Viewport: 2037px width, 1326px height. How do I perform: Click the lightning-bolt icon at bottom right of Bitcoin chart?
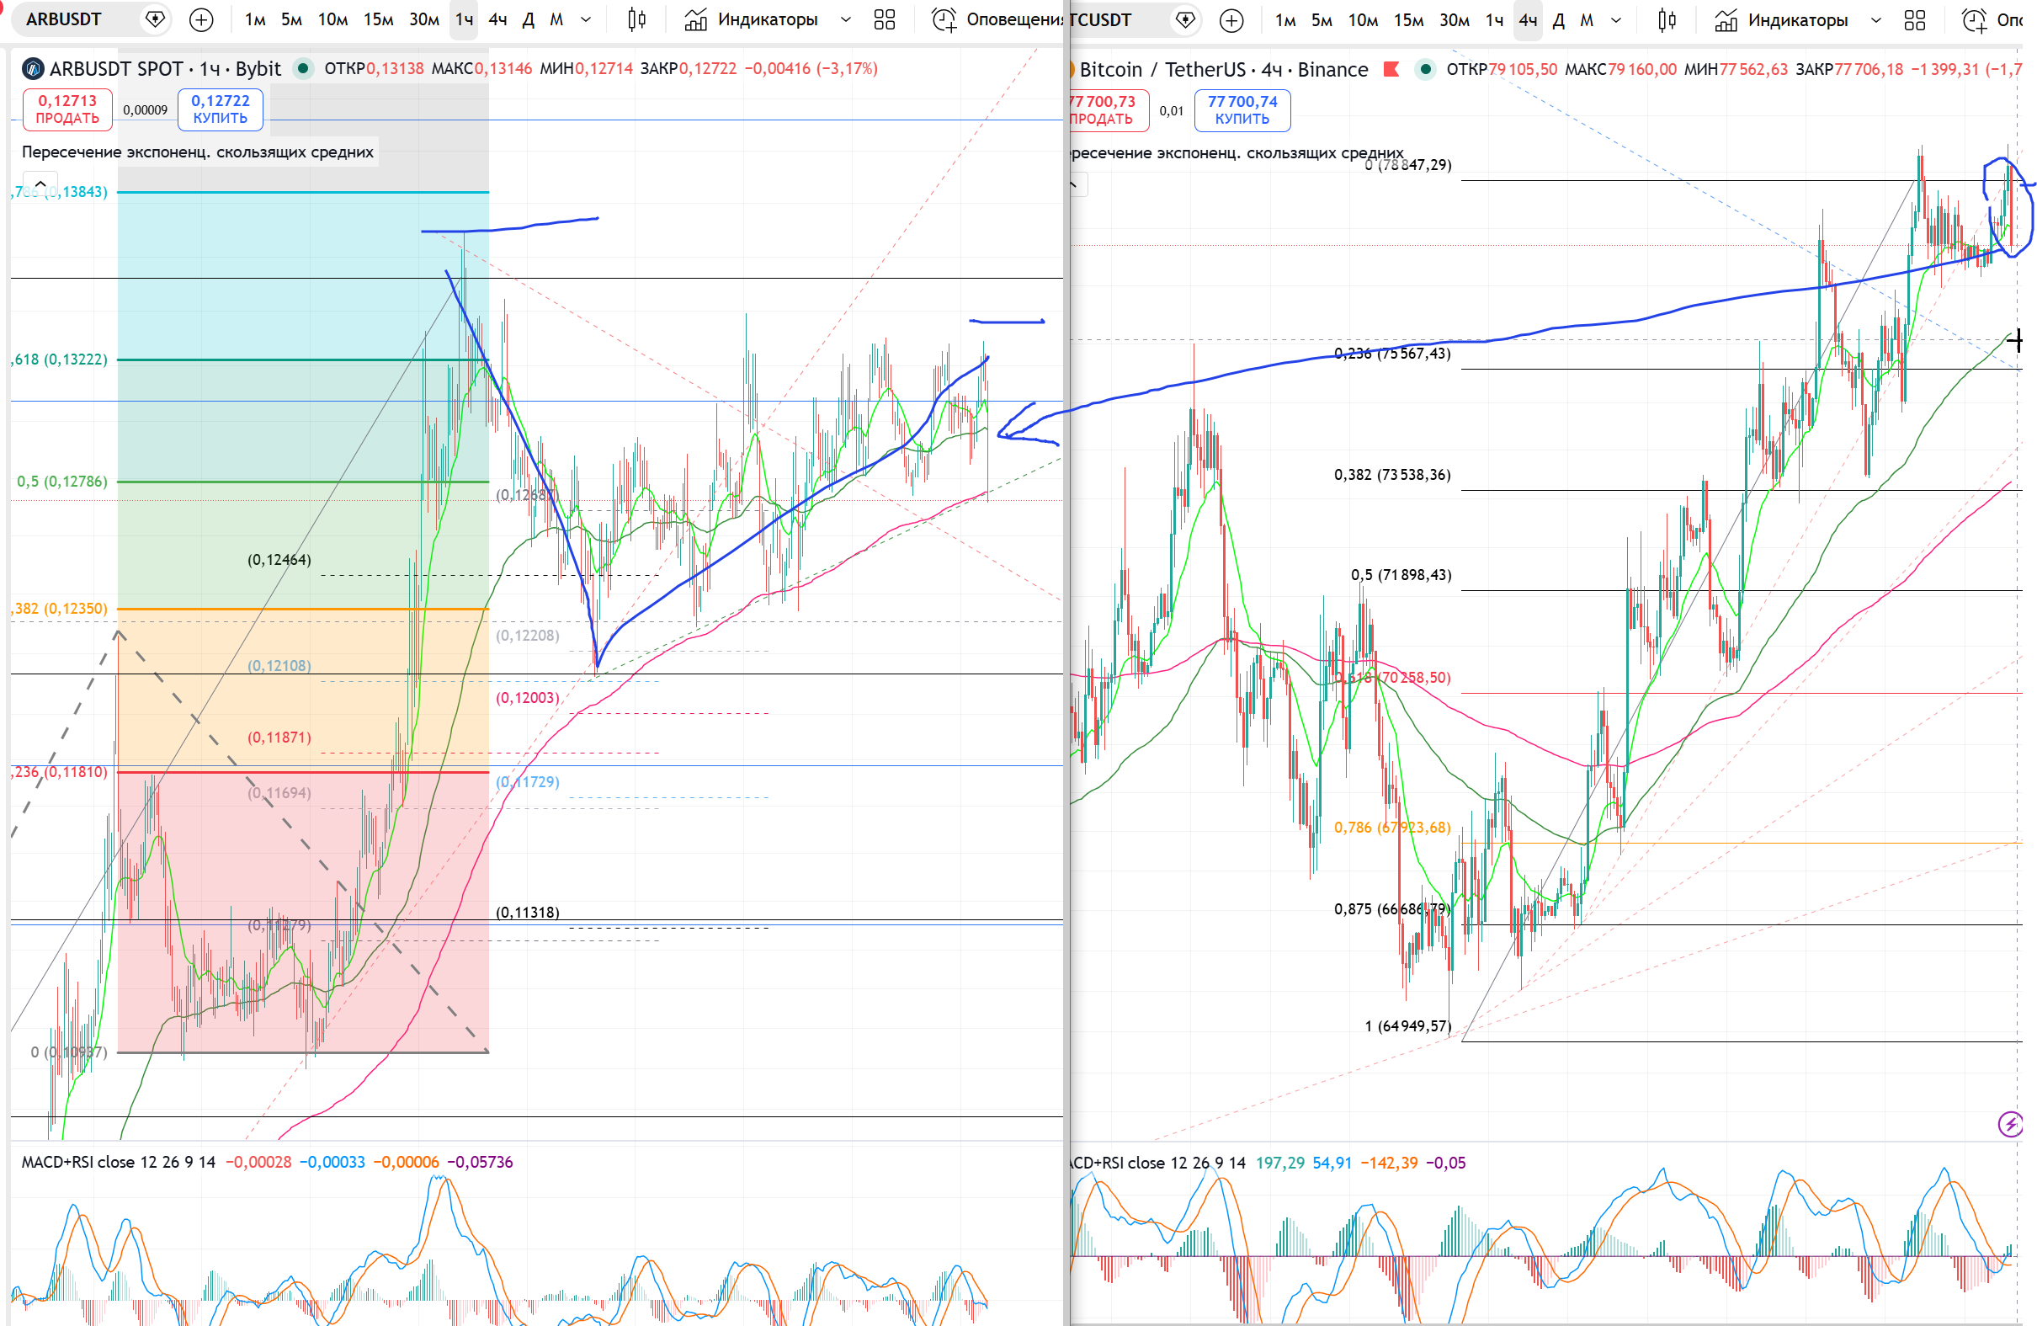(x=2009, y=1124)
